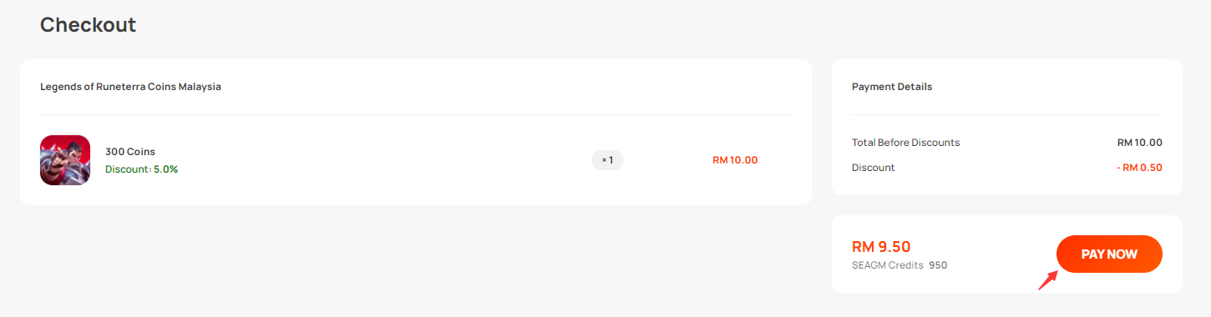This screenshot has width=1211, height=317.
Task: Click the PAY NOW button
Action: [x=1109, y=254]
